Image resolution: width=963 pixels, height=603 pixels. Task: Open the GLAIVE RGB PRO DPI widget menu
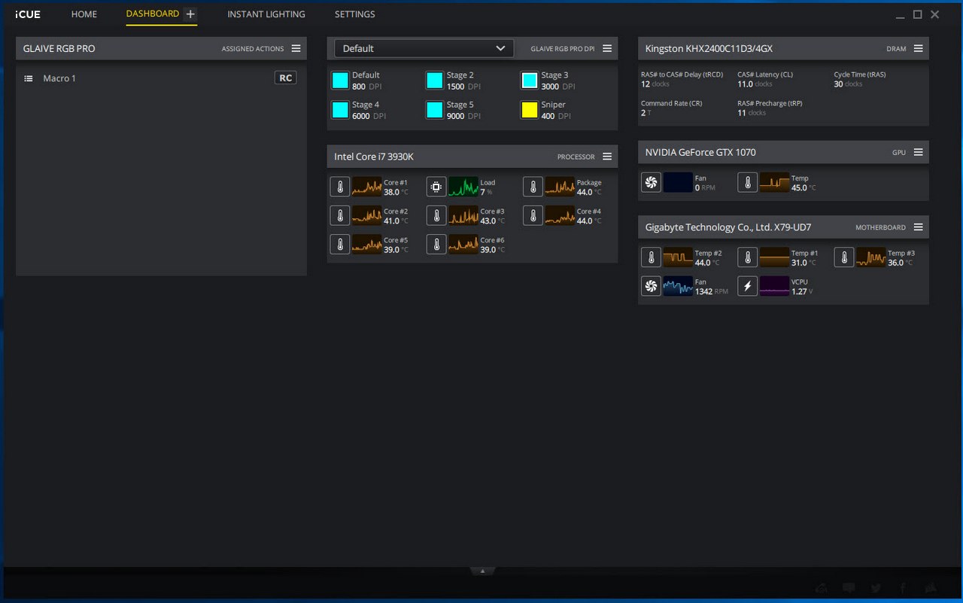[x=607, y=48]
